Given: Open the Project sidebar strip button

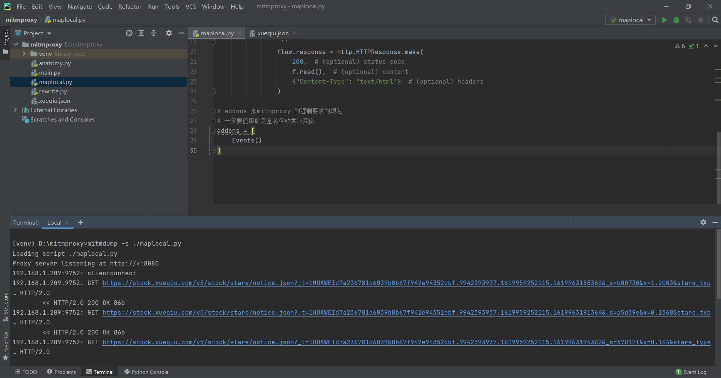Looking at the screenshot, I should click(x=5, y=42).
